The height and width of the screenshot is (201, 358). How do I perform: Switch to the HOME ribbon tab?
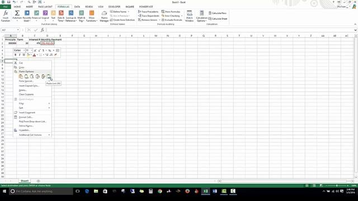[17, 7]
